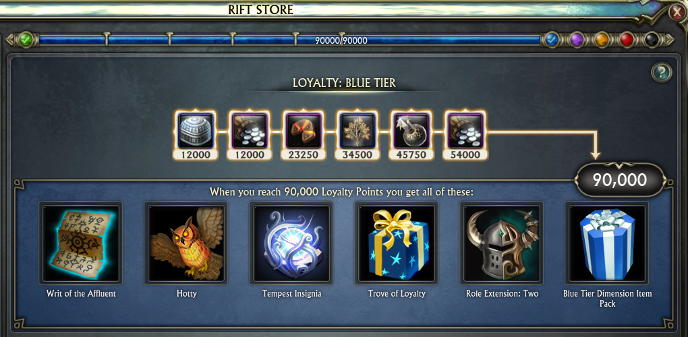Switch to the purple loyalty tier gem
The height and width of the screenshot is (337, 688).
tap(577, 40)
